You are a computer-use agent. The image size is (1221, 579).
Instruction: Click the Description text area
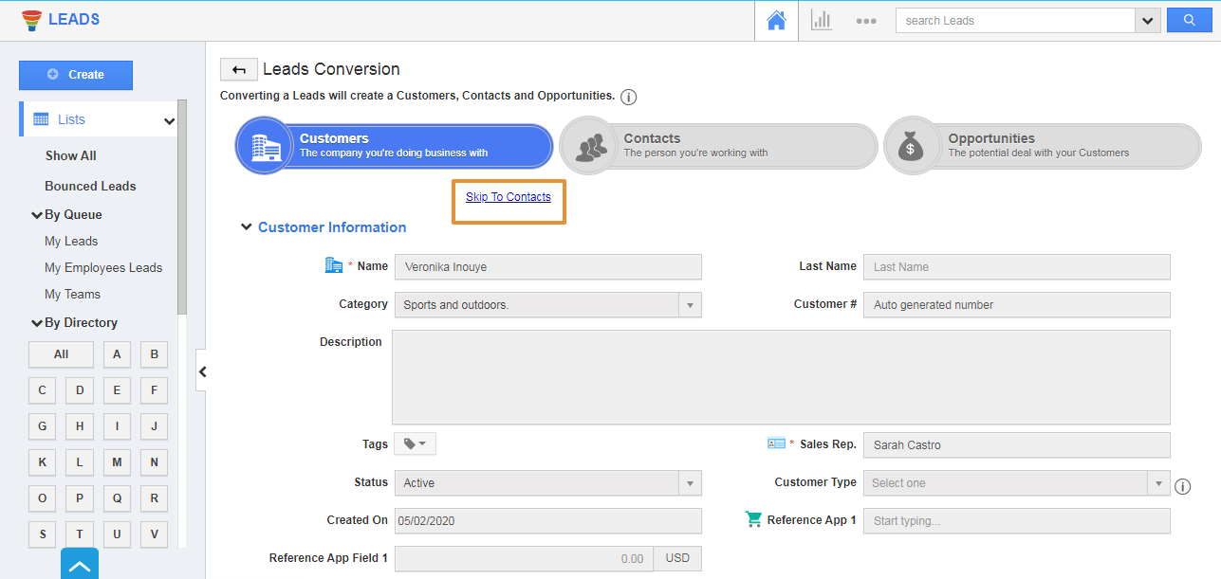coord(780,377)
